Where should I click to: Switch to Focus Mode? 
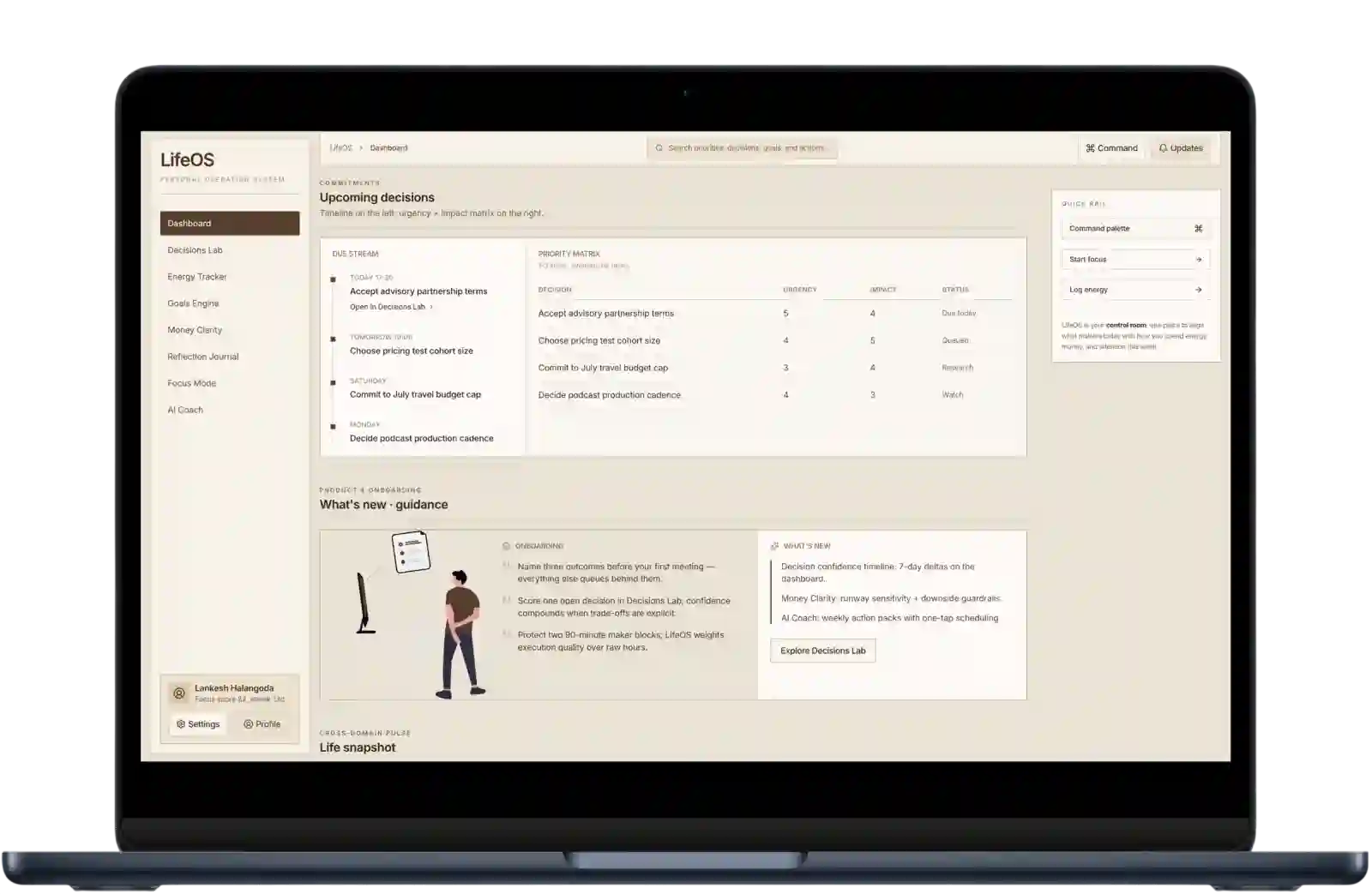[191, 383]
